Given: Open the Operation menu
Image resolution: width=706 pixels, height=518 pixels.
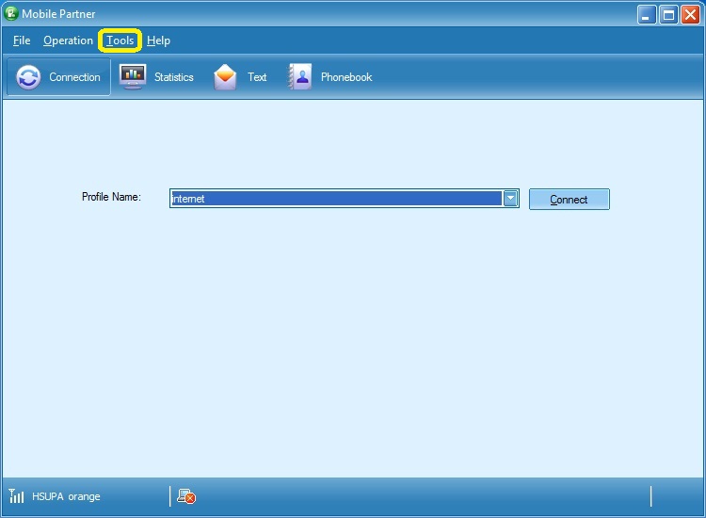Looking at the screenshot, I should pos(68,40).
